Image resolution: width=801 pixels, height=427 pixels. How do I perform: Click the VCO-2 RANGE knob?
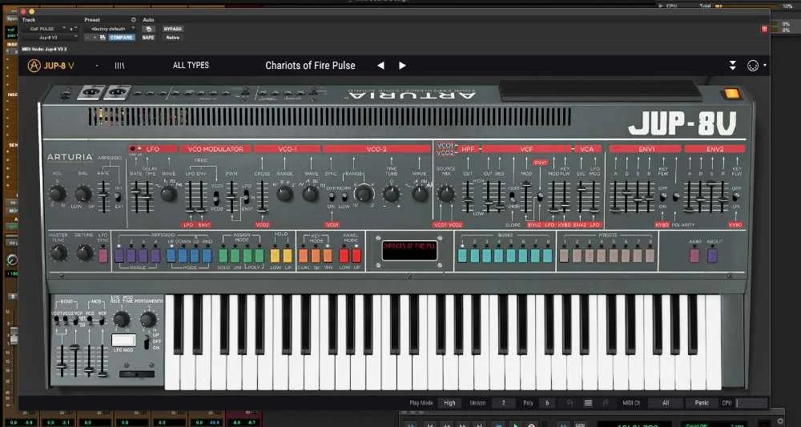point(364,194)
